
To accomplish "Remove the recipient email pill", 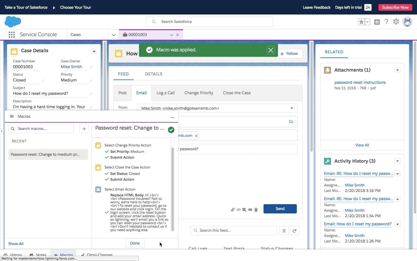I will coord(196,136).
